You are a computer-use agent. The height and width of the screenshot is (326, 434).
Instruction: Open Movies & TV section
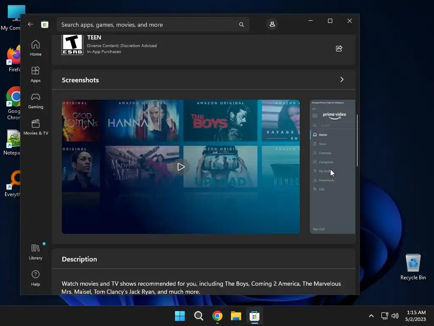point(36,127)
